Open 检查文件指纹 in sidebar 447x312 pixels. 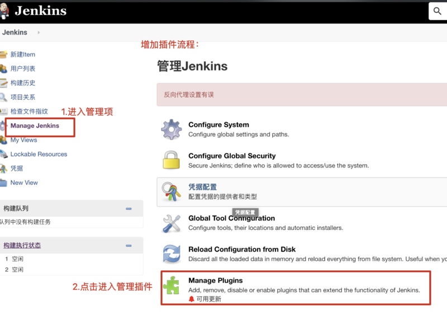29,111
